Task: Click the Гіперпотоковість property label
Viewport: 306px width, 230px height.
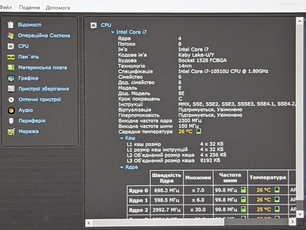Action: tap(139, 116)
